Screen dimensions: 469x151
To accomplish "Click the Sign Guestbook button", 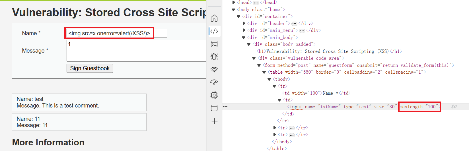I will coord(90,68).
